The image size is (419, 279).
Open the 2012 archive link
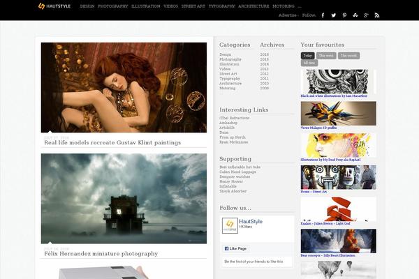[x=265, y=74]
